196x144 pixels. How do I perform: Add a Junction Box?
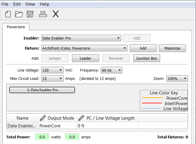click(146, 58)
